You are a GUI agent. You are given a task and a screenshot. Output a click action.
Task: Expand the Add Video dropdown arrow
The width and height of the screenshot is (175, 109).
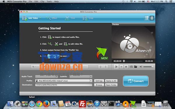coord(40,18)
